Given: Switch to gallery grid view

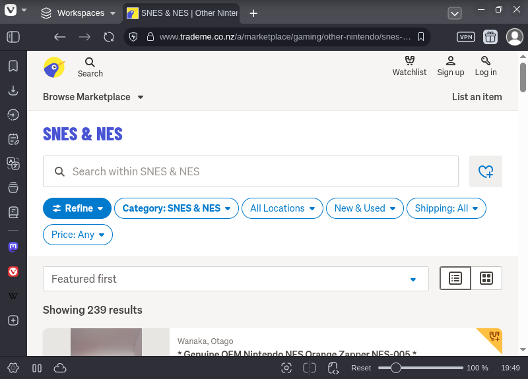Looking at the screenshot, I should tap(486, 278).
